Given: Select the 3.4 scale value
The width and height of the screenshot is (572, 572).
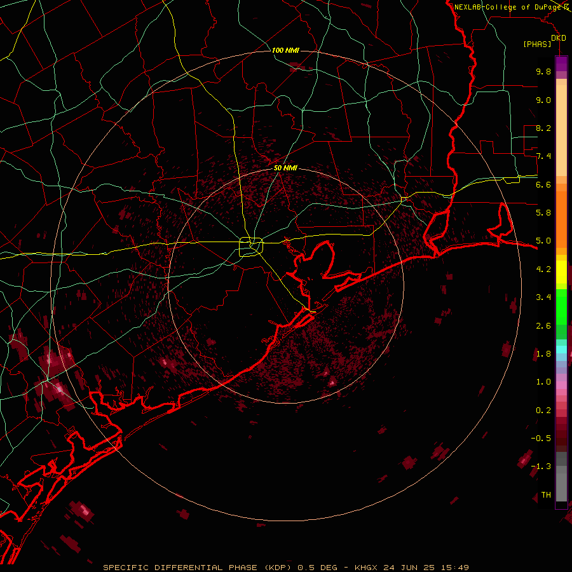Looking at the screenshot, I should (x=543, y=297).
